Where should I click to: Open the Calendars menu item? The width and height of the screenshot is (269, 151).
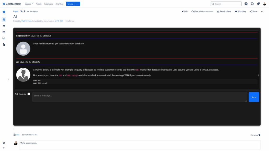pyautogui.click(x=48, y=4)
